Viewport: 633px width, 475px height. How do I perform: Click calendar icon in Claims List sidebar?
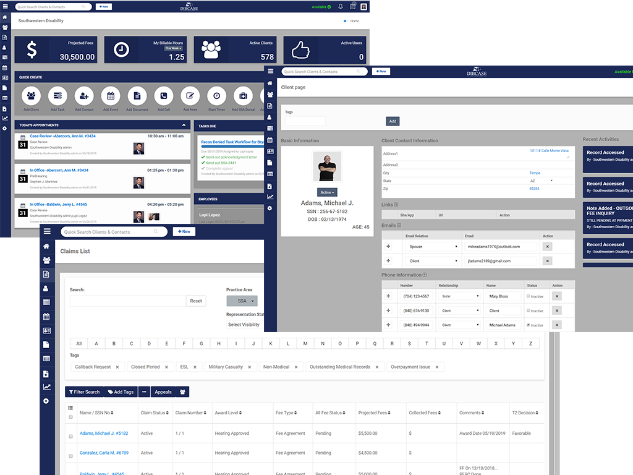point(46,316)
